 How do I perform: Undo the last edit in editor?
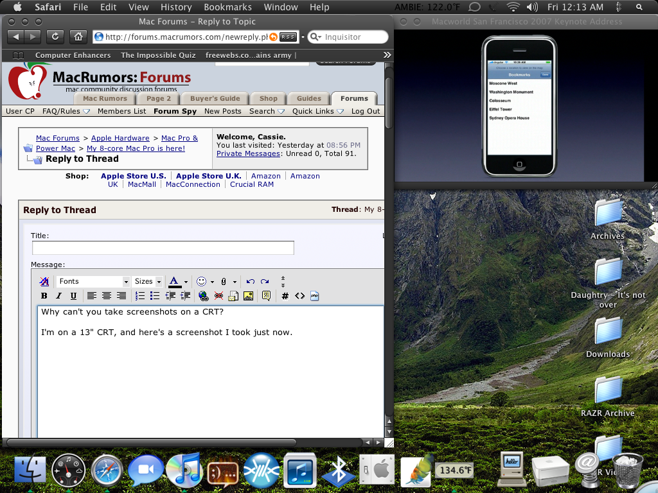click(251, 281)
